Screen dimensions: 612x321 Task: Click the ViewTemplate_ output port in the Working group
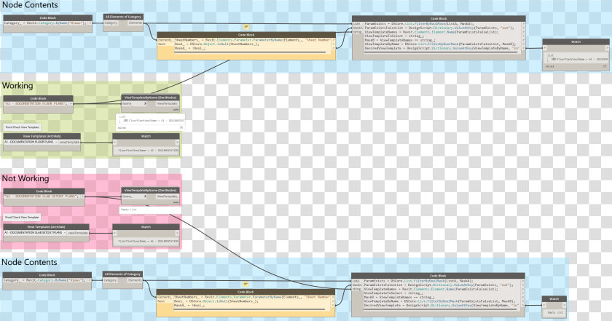(x=168, y=104)
